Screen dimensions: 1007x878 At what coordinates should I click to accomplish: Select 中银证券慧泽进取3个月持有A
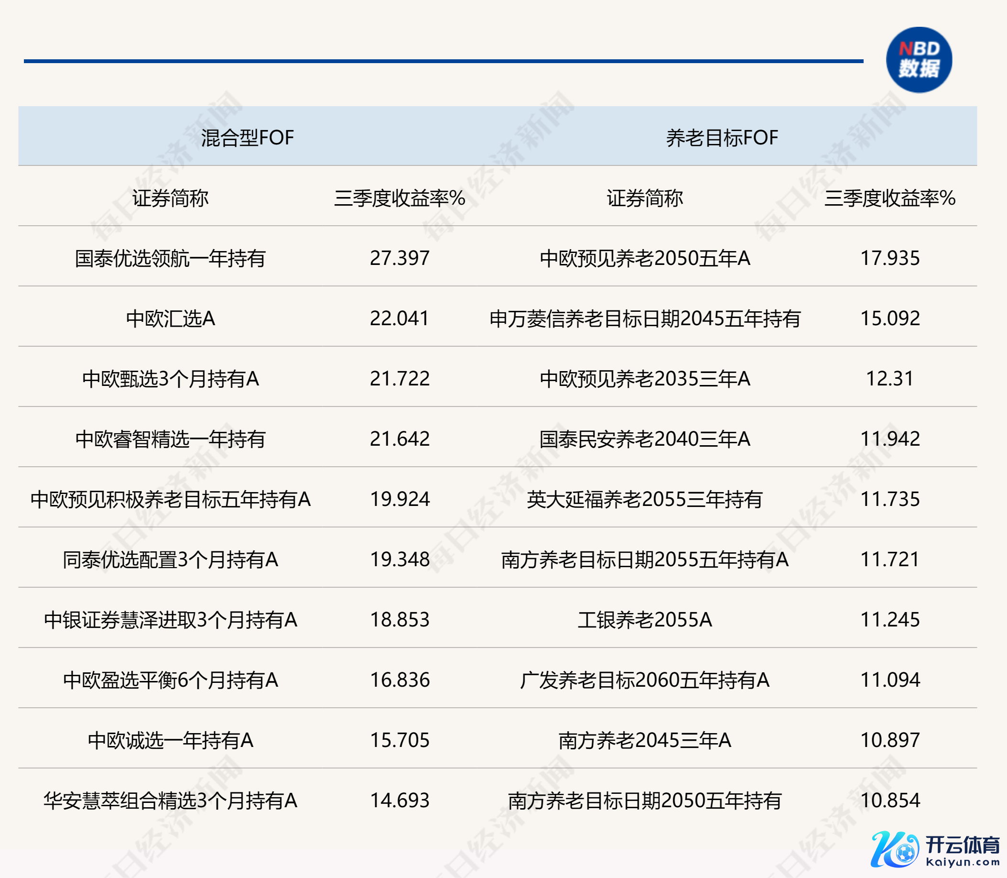[170, 620]
